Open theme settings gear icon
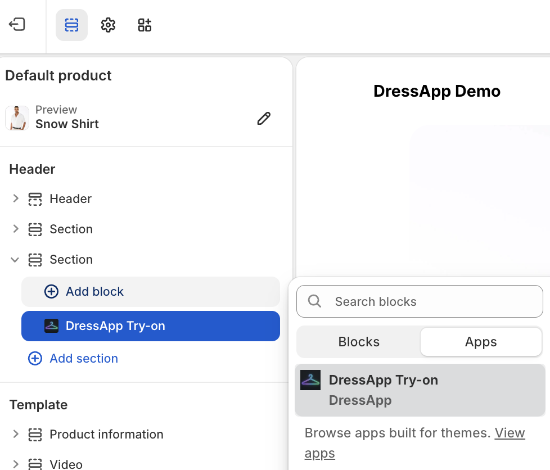Image resolution: width=550 pixels, height=470 pixels. [108, 25]
